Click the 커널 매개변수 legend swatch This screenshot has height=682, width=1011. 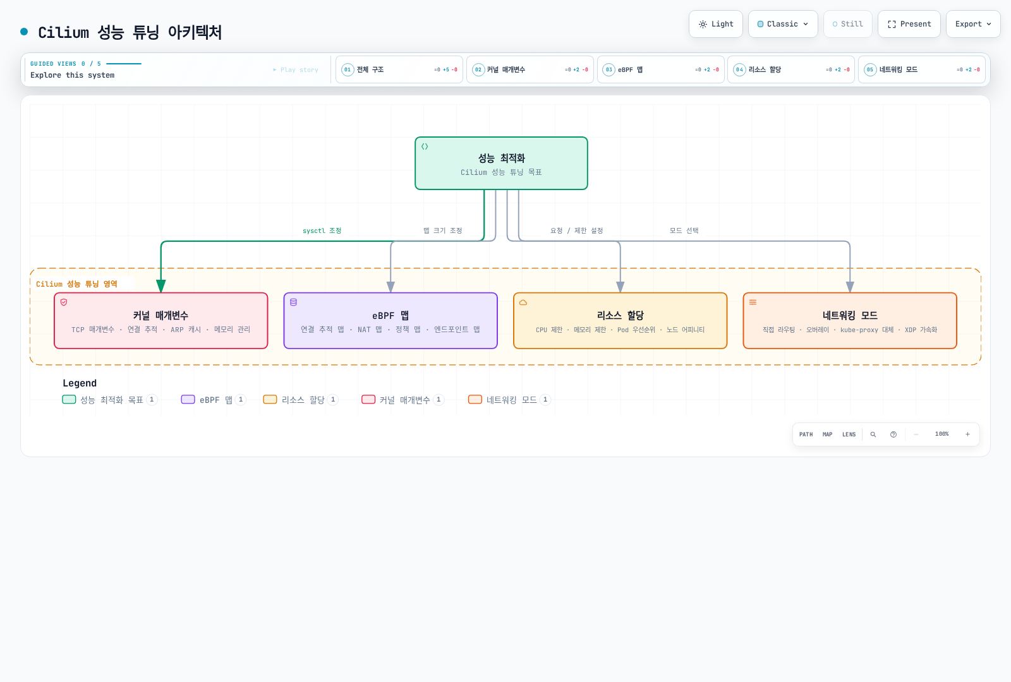coord(368,400)
